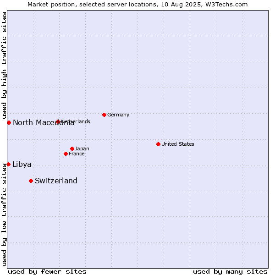Viewport: 275px width, 275px height.
Task: Select the "North Macedonia" label
Action: [44, 122]
